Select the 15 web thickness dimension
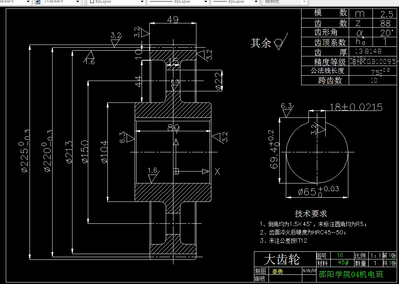 click(173, 61)
